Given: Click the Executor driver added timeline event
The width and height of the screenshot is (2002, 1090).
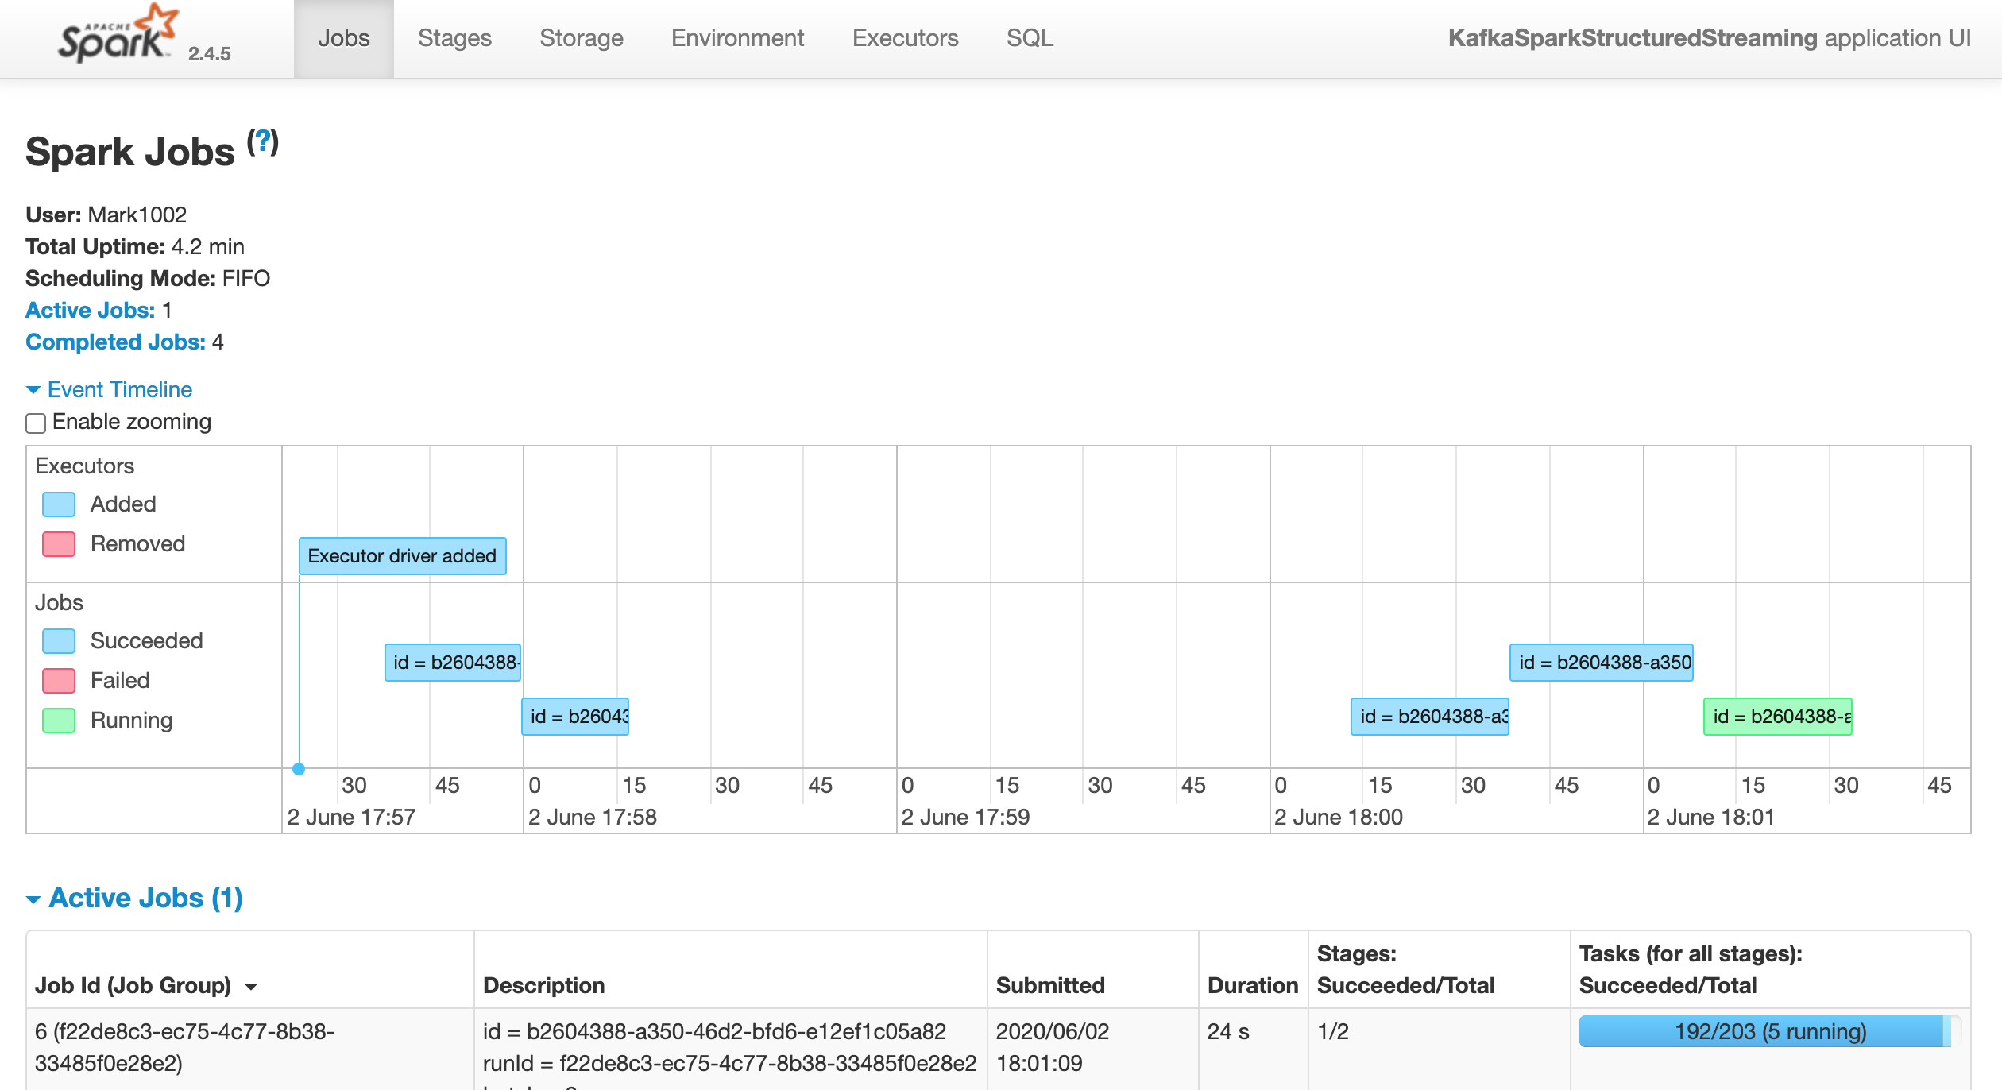Looking at the screenshot, I should point(402,556).
